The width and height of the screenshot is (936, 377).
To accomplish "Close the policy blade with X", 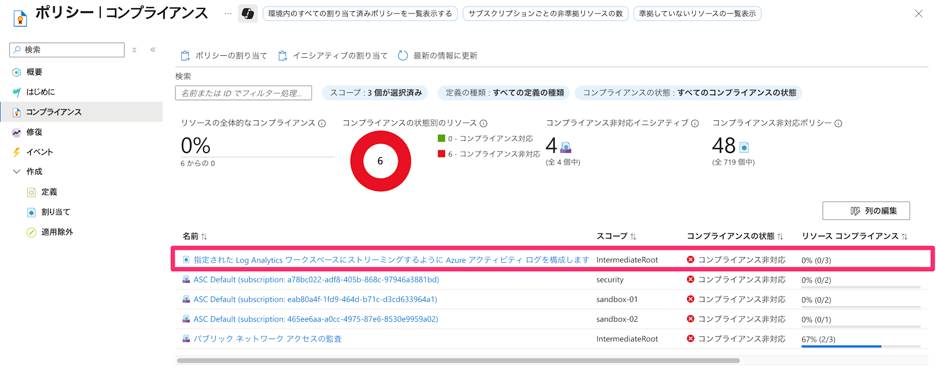I will [919, 14].
